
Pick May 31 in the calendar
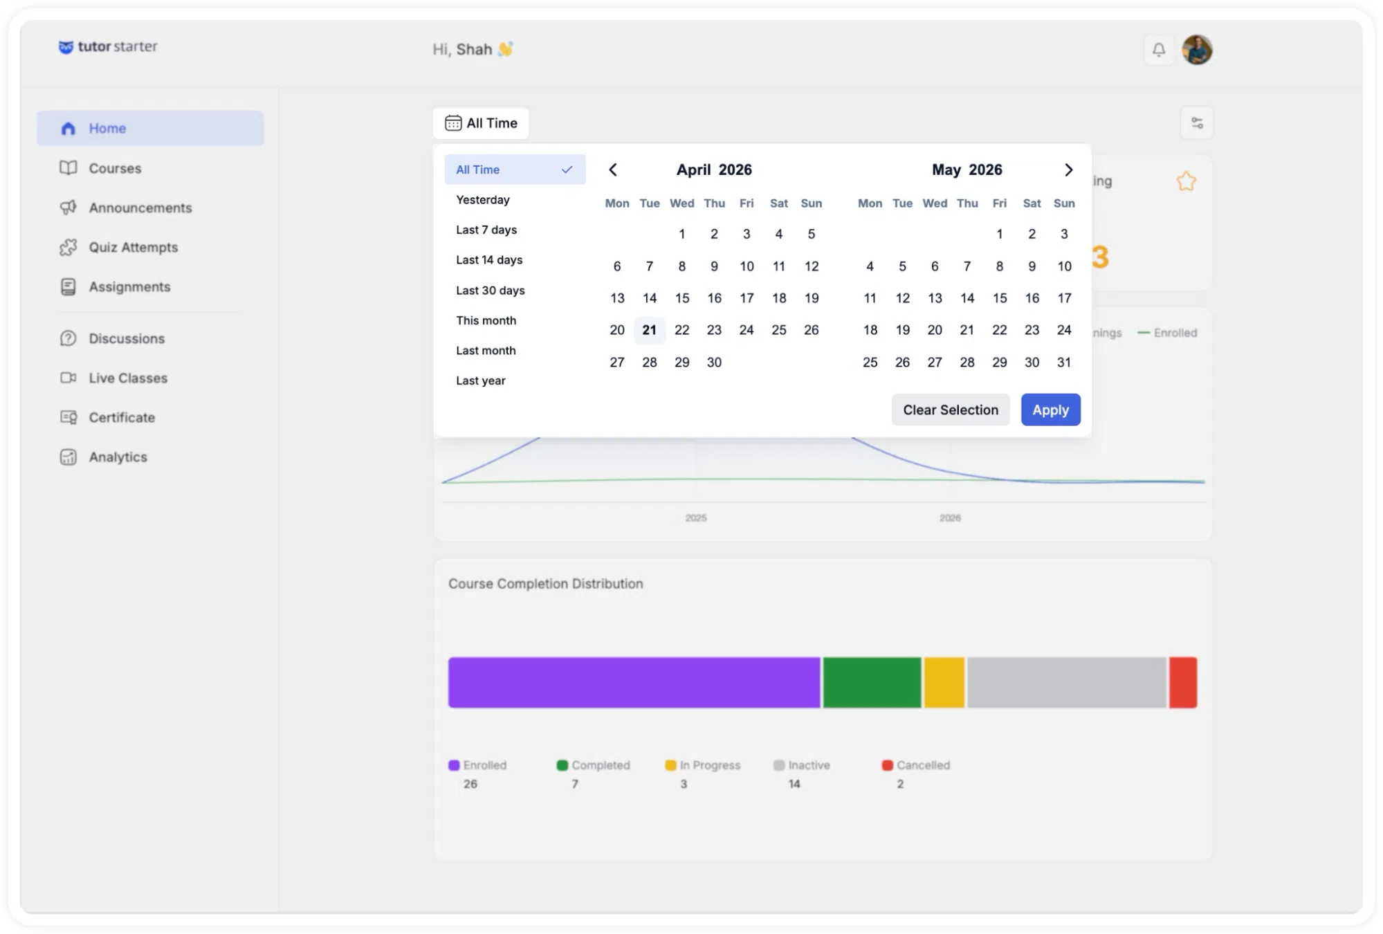coord(1063,362)
